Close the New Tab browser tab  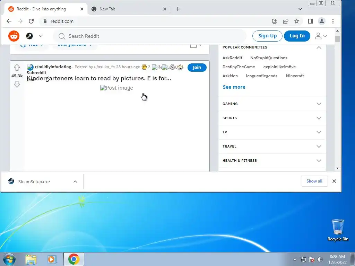[165, 9]
